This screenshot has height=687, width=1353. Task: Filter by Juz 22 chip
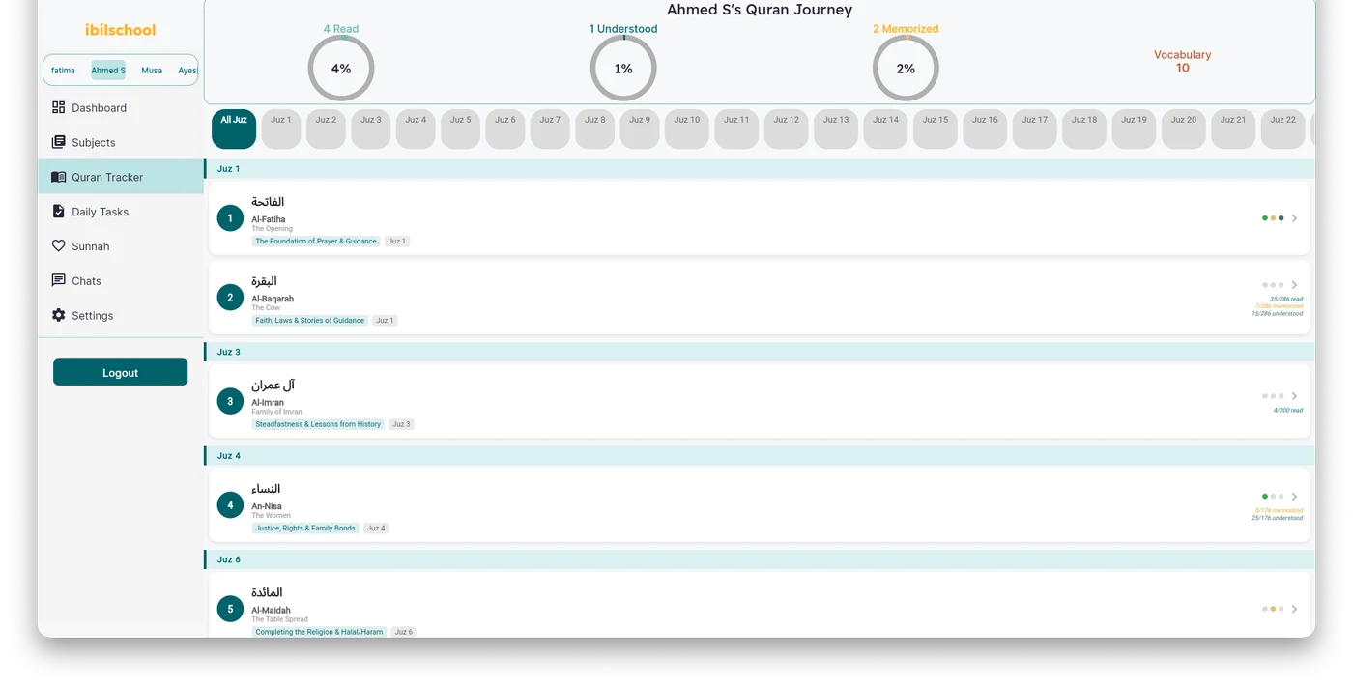pos(1283,129)
